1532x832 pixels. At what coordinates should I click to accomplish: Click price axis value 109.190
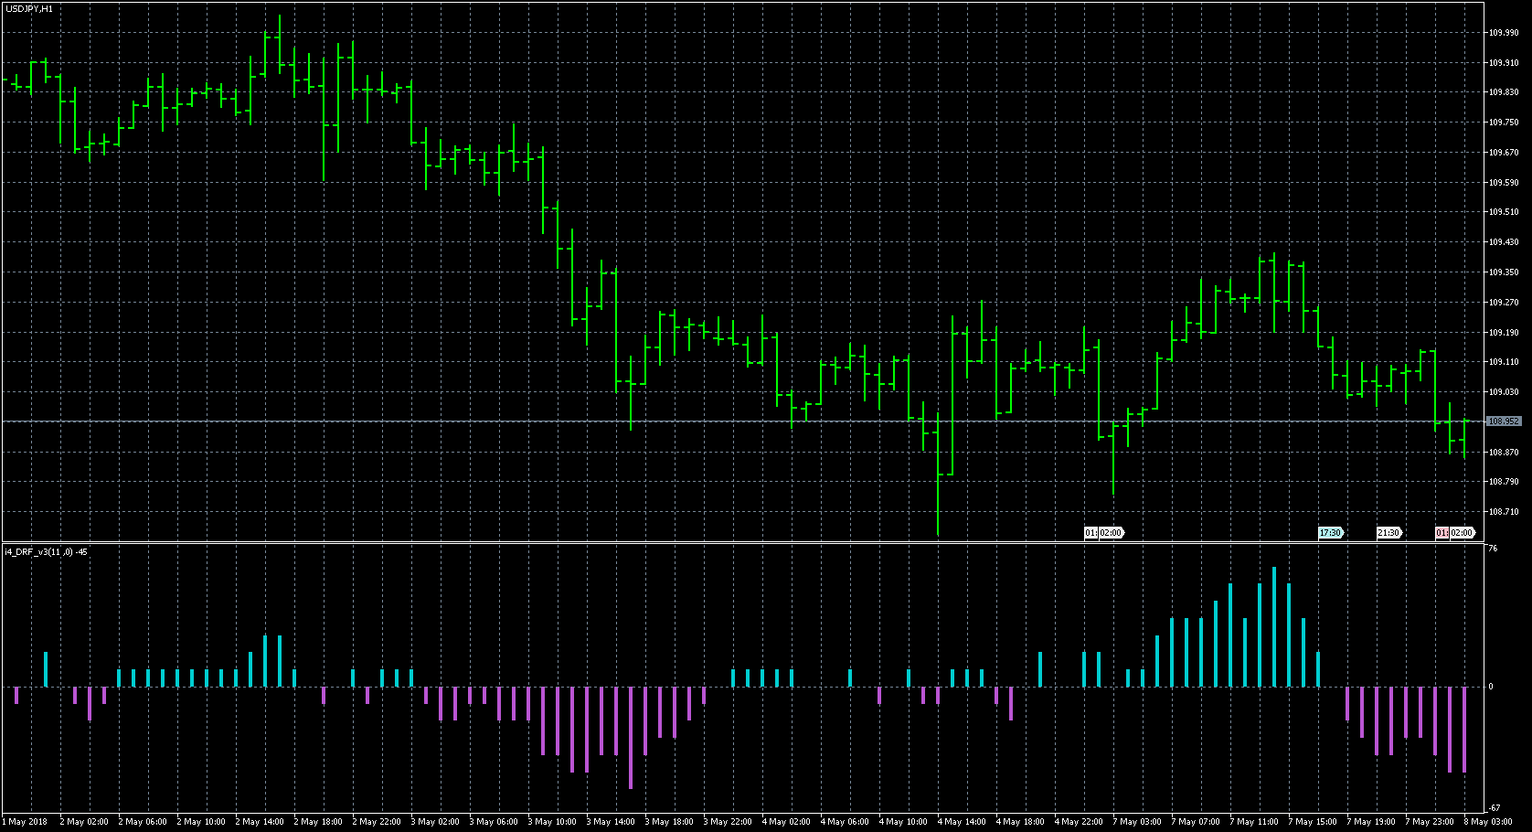coord(1504,332)
